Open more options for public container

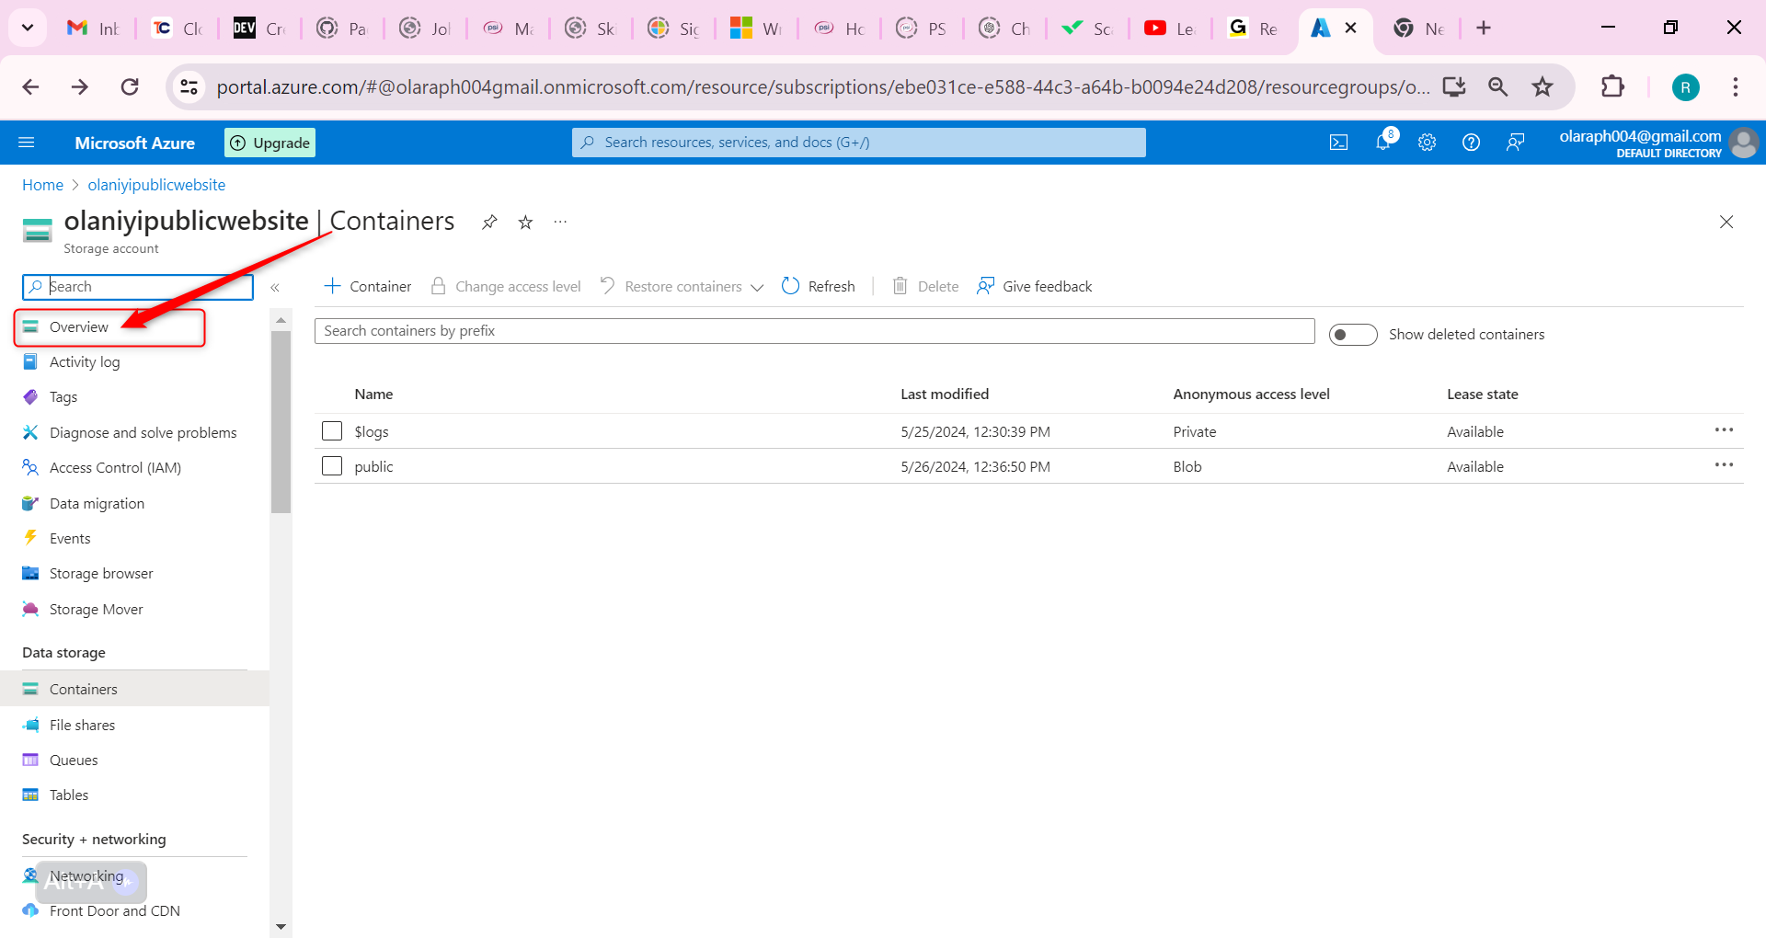point(1723,465)
